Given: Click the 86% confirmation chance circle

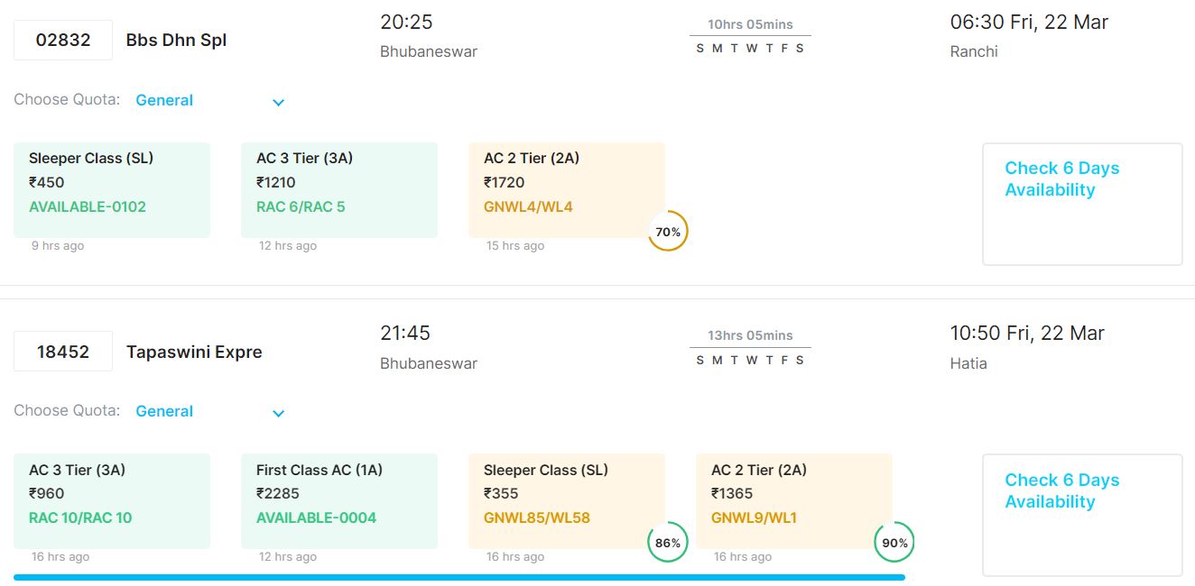Looking at the screenshot, I should 668,543.
